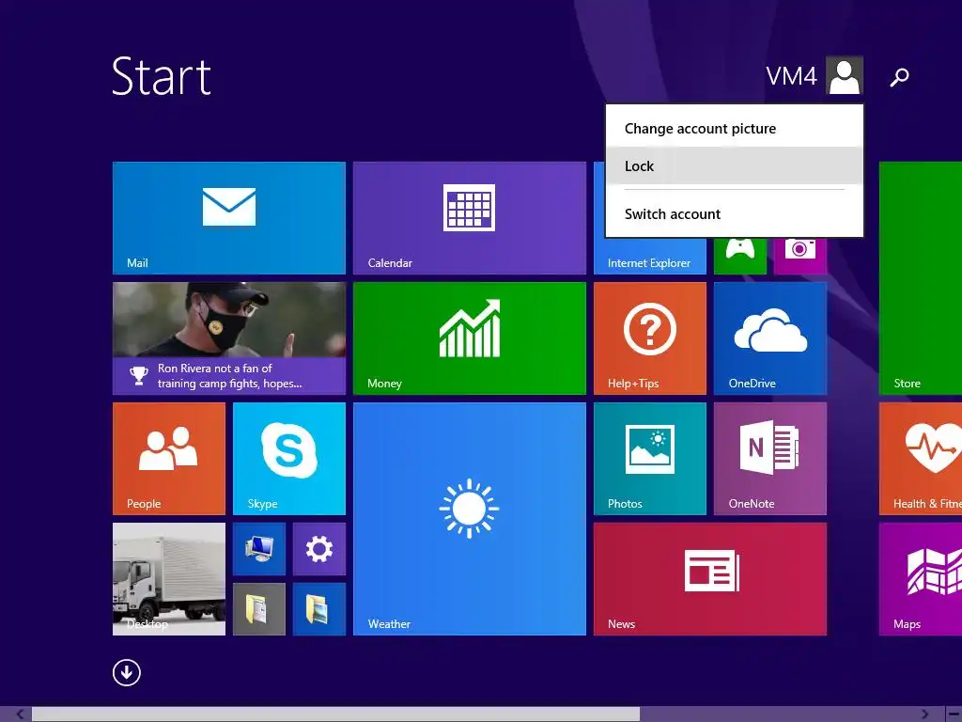This screenshot has width=962, height=722.
Task: Open the News tile
Action: pos(710,579)
